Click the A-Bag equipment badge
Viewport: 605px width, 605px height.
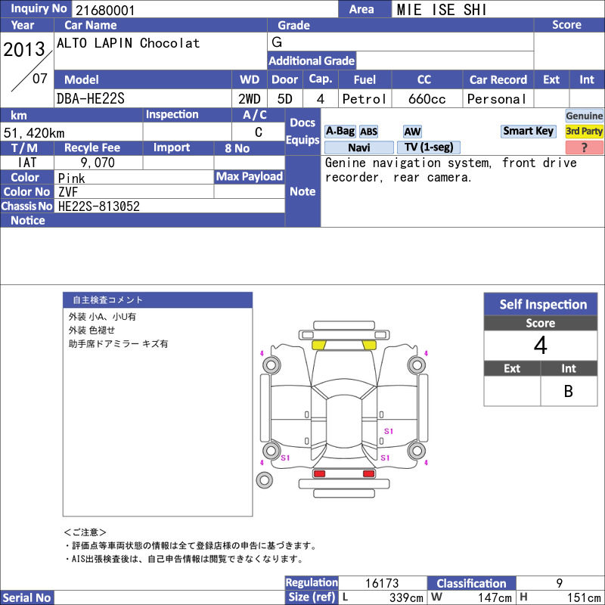(x=340, y=131)
